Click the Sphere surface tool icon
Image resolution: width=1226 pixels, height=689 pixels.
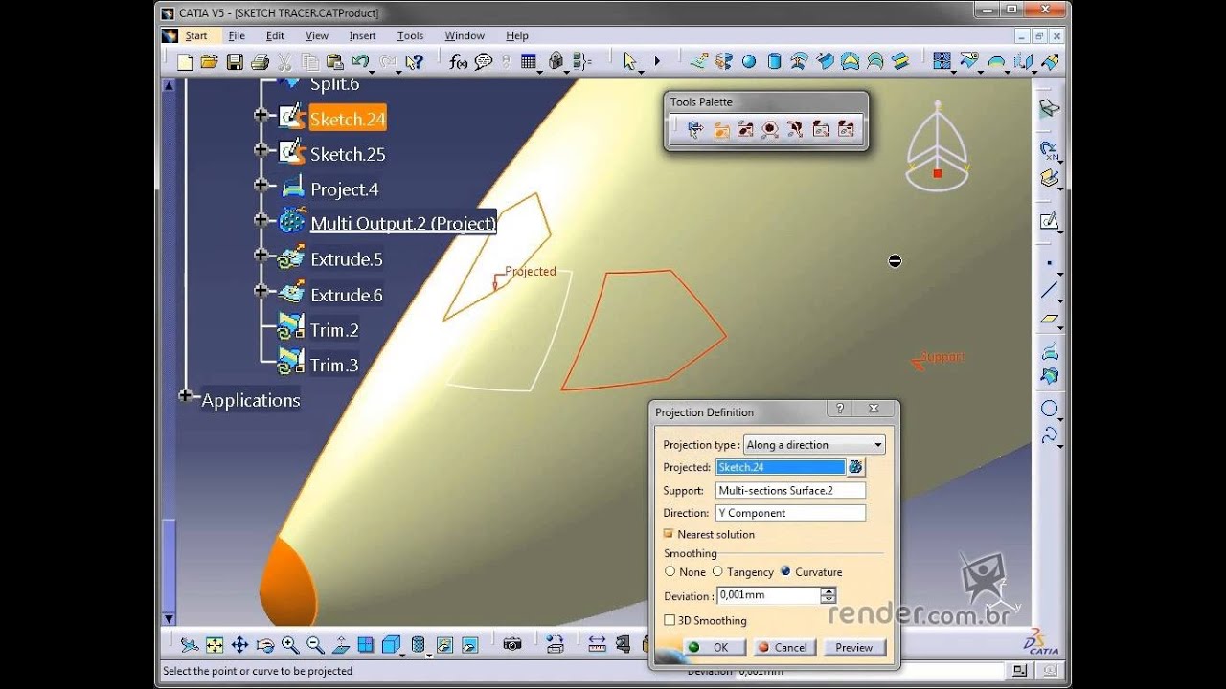[x=748, y=61]
